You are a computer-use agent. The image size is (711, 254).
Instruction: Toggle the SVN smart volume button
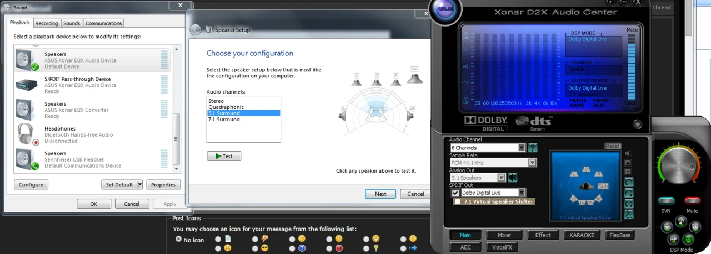point(666,201)
